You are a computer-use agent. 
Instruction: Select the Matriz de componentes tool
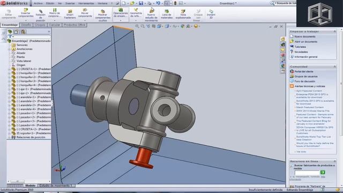click(x=55, y=13)
